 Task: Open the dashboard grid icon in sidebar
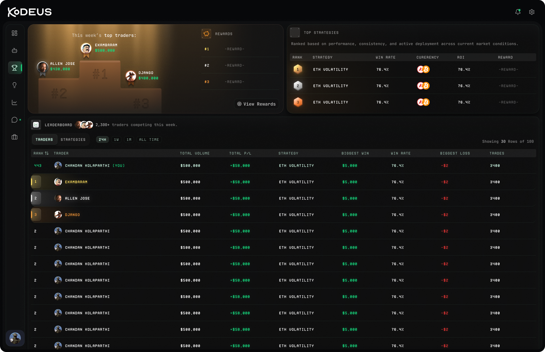pyautogui.click(x=15, y=33)
